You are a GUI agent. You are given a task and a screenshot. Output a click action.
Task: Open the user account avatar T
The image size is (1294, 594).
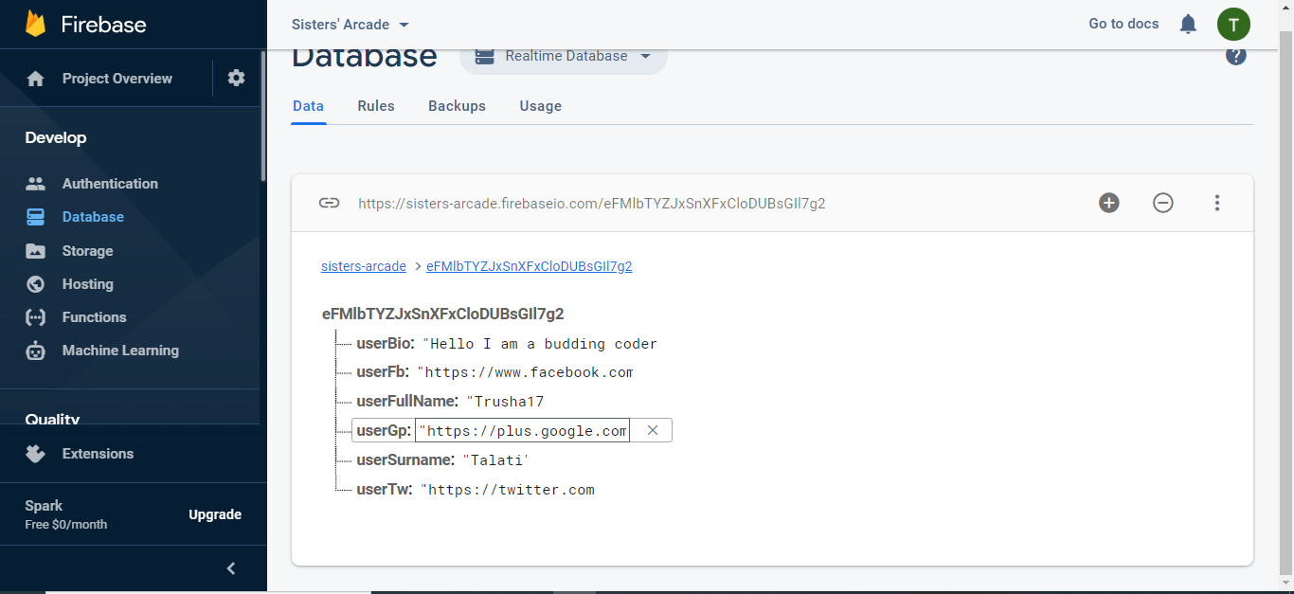tap(1233, 24)
